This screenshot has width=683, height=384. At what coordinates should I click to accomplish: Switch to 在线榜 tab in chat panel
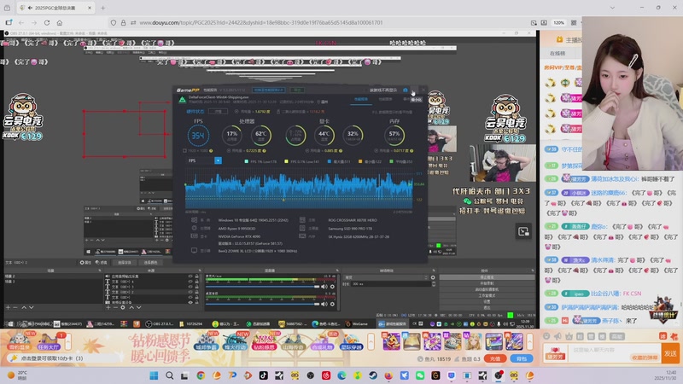(557, 53)
